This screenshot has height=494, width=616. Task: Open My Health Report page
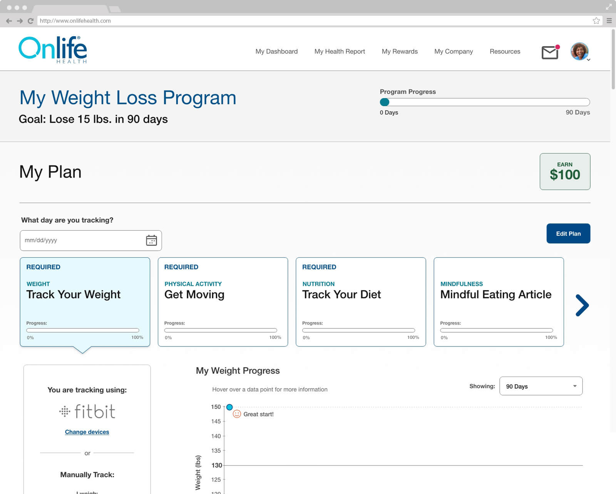pos(340,52)
